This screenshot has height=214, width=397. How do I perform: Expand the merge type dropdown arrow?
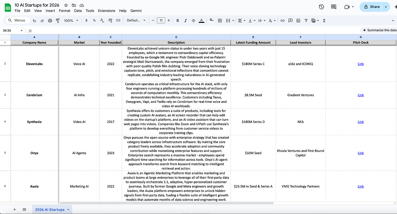pos(233,20)
